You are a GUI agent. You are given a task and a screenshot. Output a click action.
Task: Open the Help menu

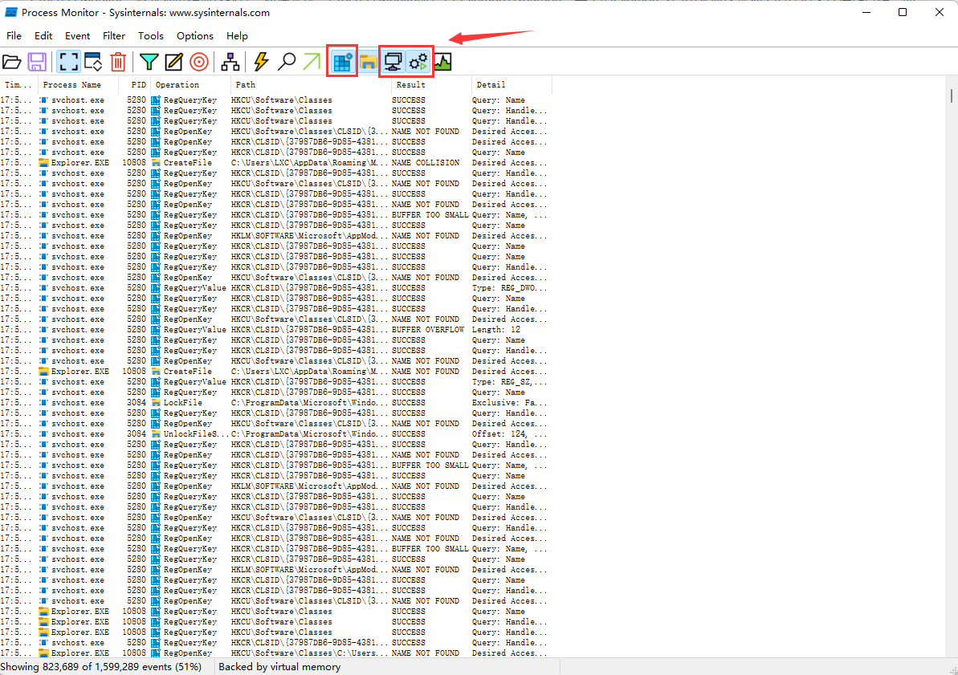[237, 36]
